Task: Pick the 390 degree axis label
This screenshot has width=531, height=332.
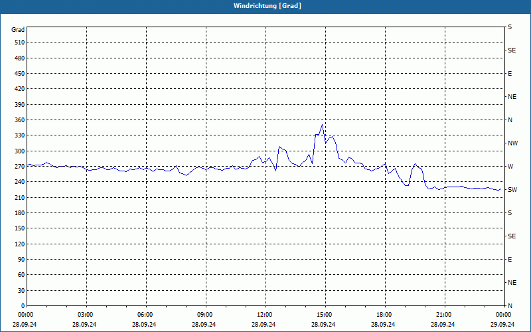Action: coord(20,105)
